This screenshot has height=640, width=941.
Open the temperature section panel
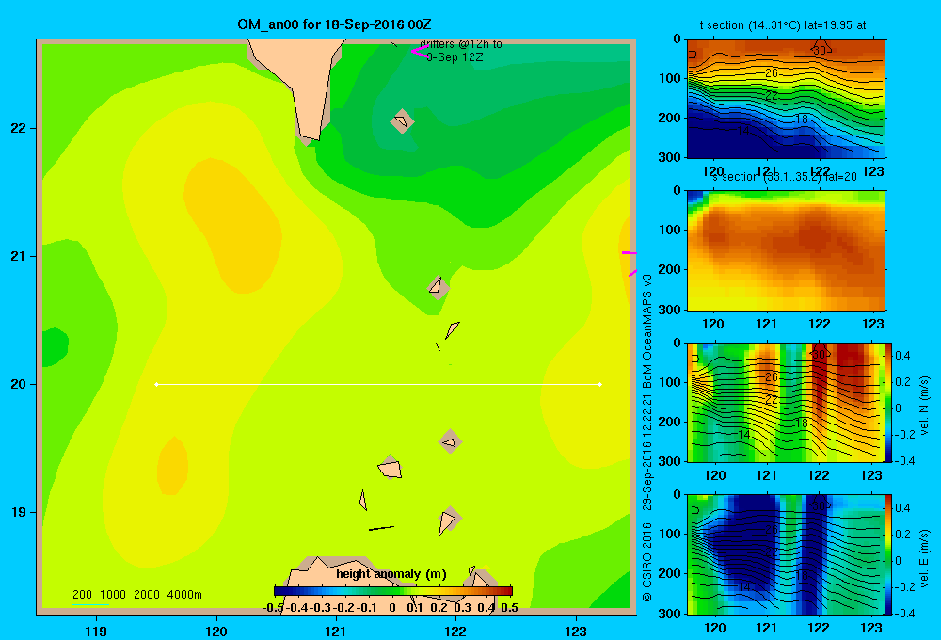tap(786, 99)
